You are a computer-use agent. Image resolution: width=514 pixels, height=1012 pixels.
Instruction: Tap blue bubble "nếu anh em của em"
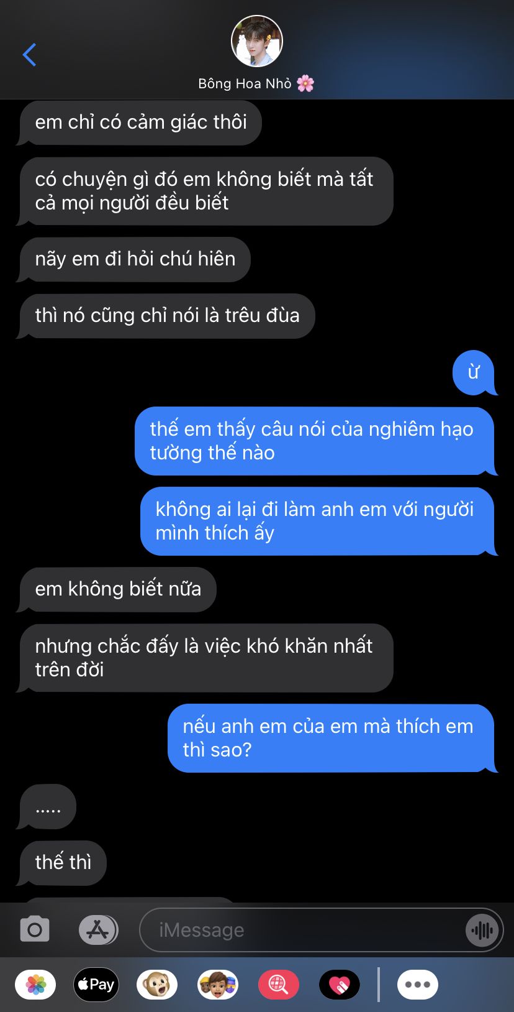[330, 738]
